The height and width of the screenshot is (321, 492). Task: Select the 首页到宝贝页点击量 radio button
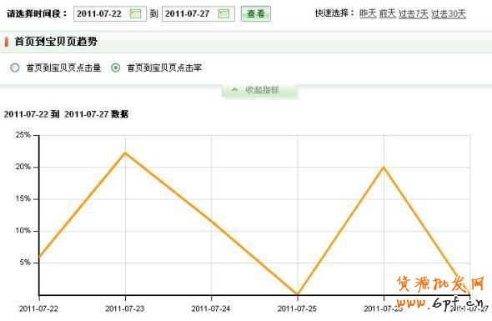click(x=15, y=68)
